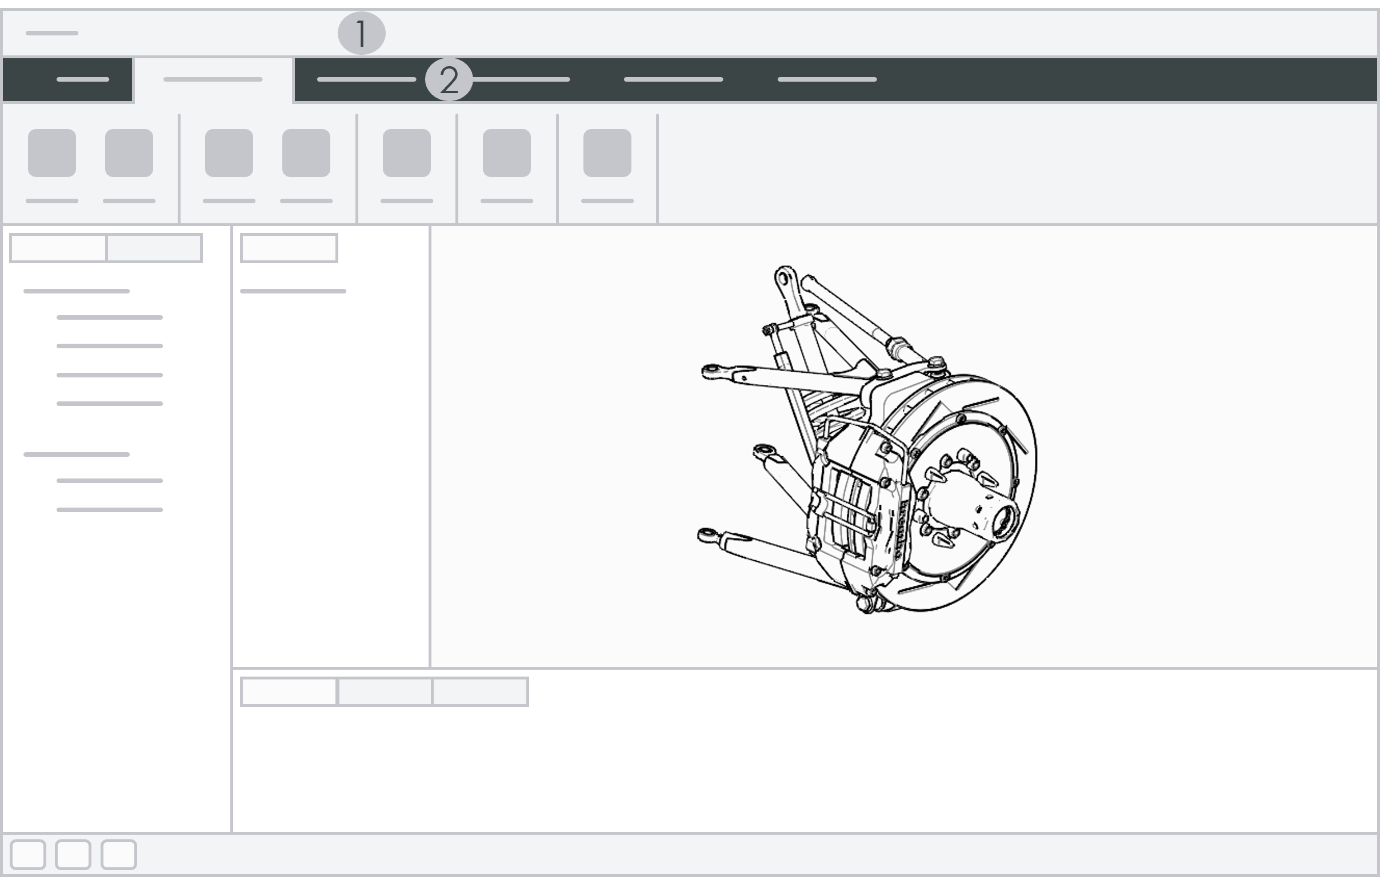Click the lone icon in the third ribbon group
Viewport: 1380px width, 877px height.
pyautogui.click(x=407, y=153)
